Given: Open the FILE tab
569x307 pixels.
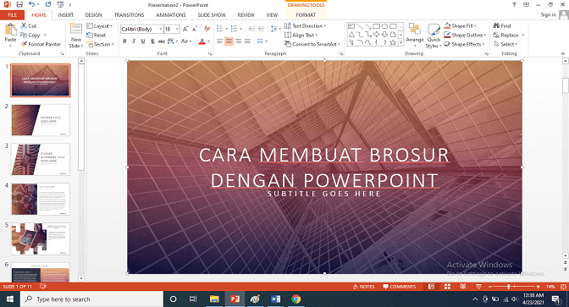Looking at the screenshot, I should click(x=13, y=15).
